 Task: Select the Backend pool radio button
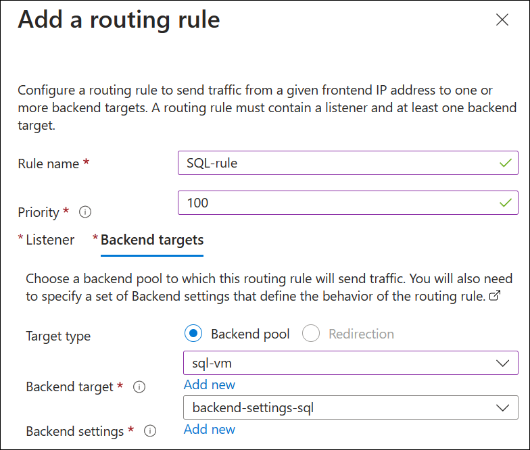(x=193, y=334)
